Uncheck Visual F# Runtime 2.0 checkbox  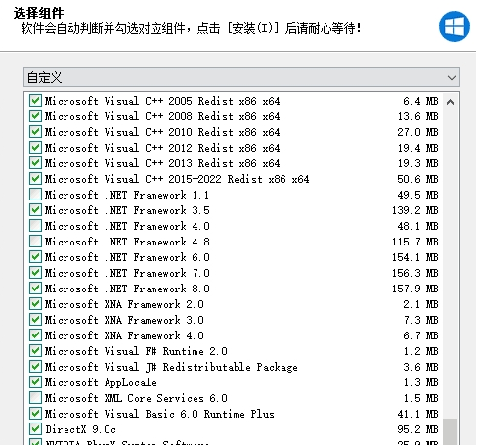pyautogui.click(x=35, y=351)
